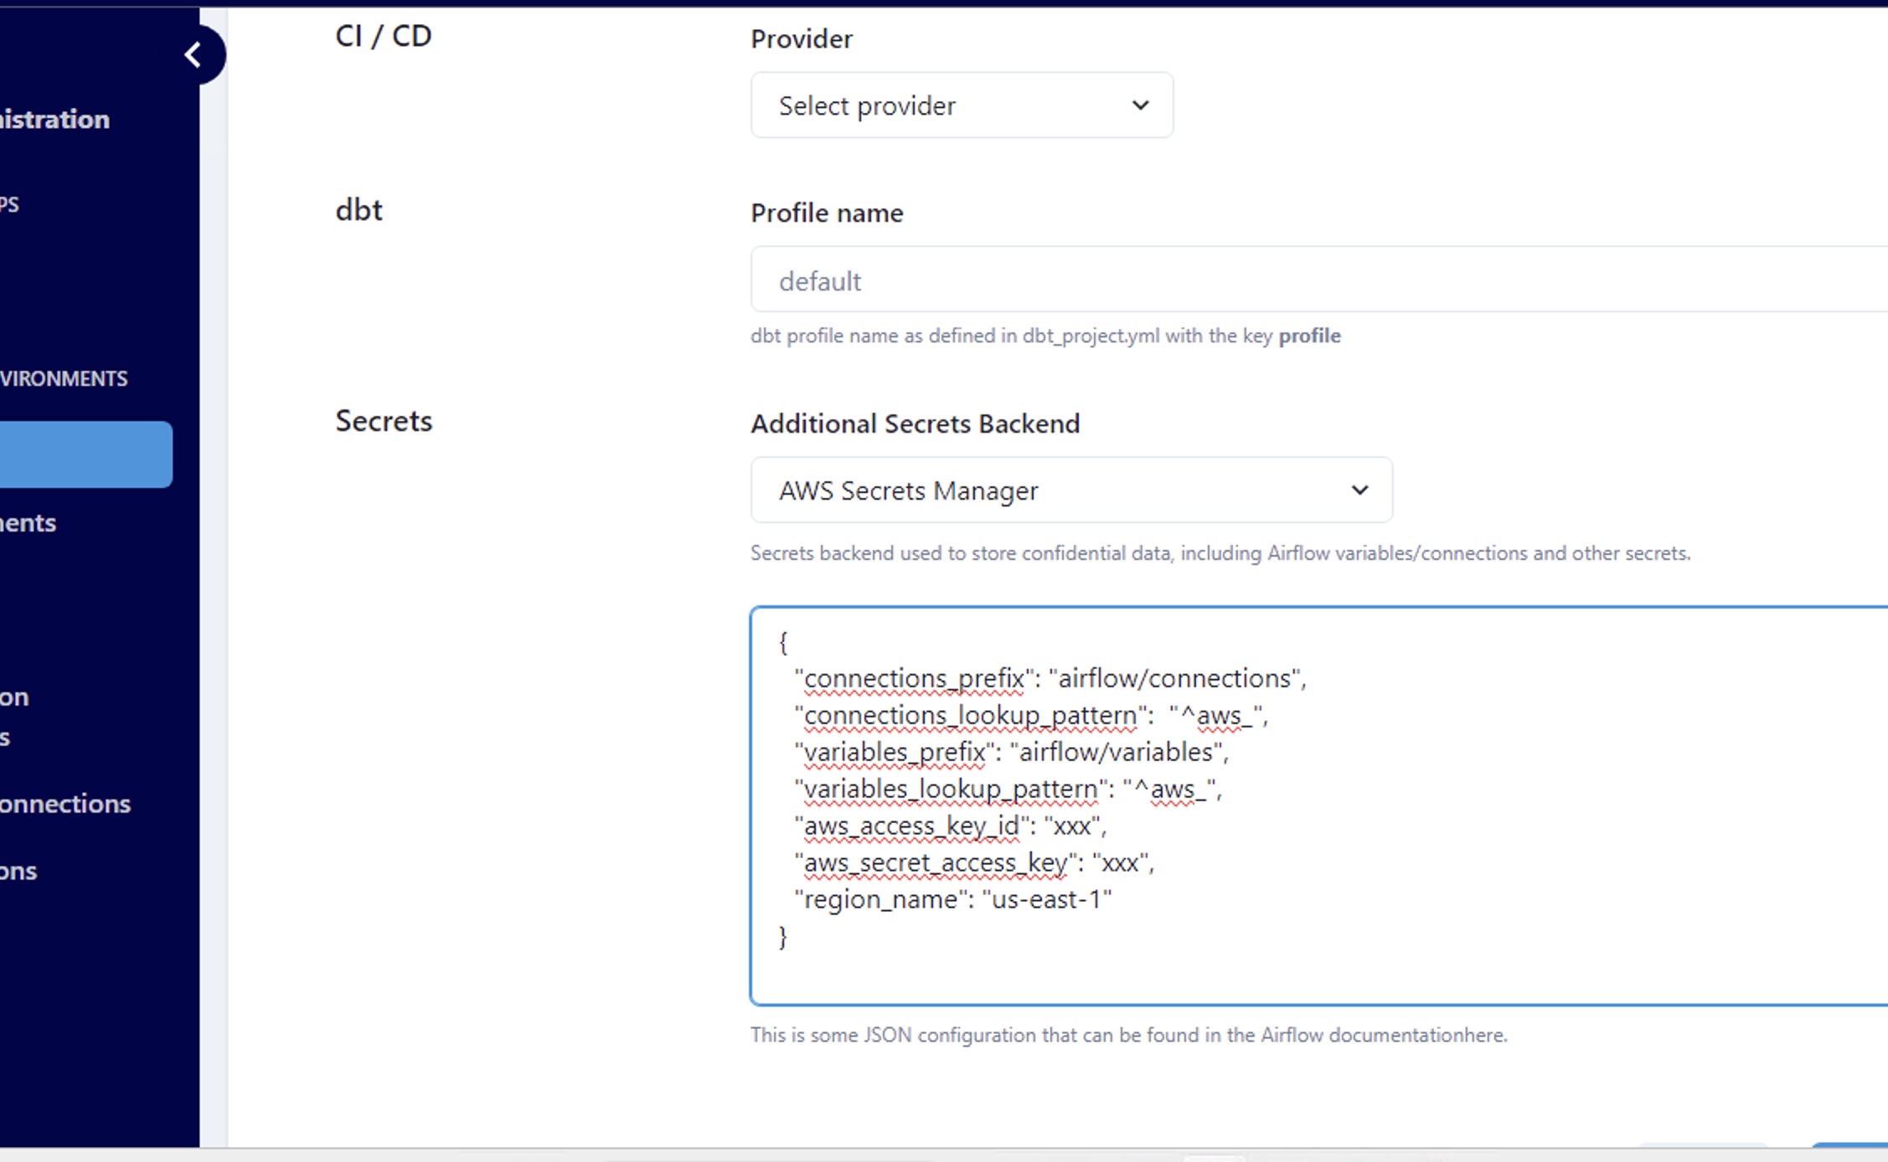Click the 'CI / CD' section heading
Viewport: 1888px width, 1162px height.
[x=384, y=36]
